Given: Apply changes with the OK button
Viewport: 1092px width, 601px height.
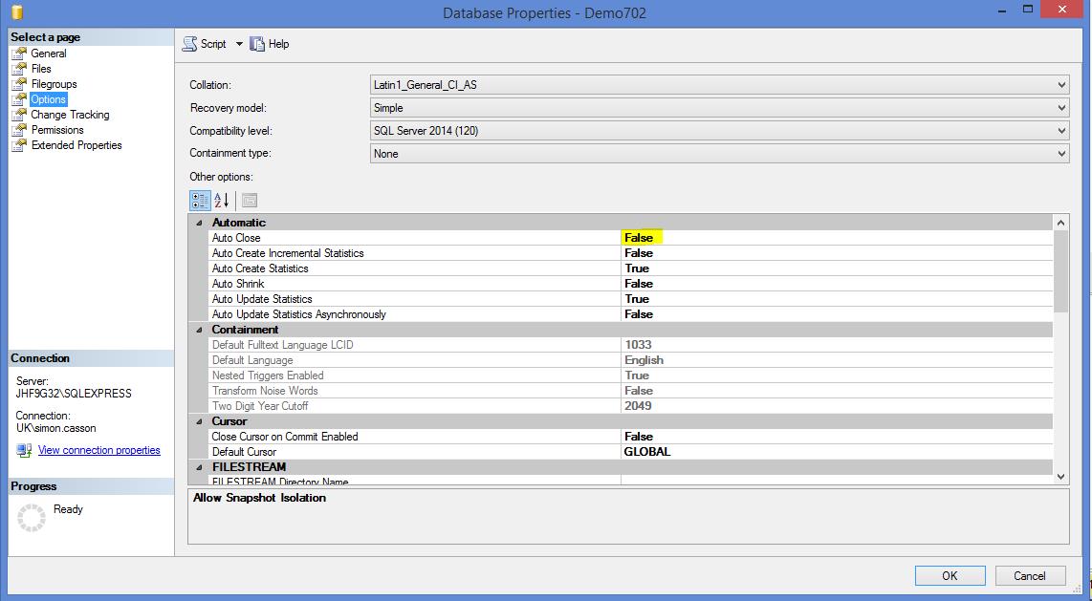Looking at the screenshot, I should [950, 575].
